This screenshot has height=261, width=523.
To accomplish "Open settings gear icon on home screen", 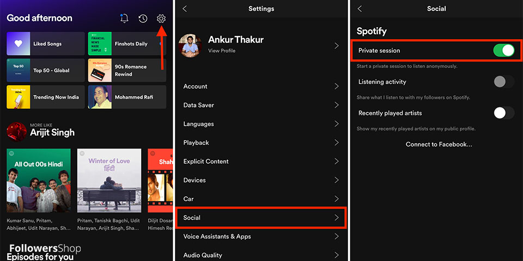I will click(161, 18).
